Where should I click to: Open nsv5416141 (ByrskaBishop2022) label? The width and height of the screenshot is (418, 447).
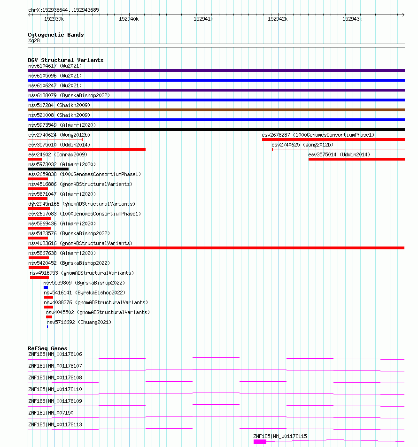click(85, 293)
